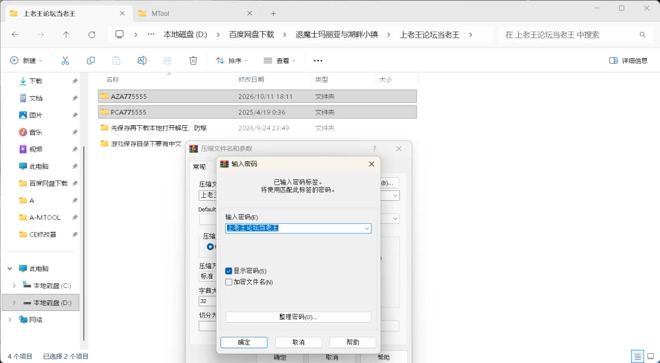Click the Delete trash icon

click(x=193, y=61)
